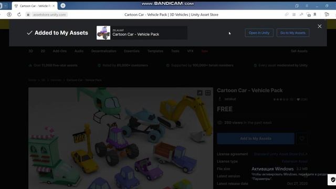Open the Cartoon Car pack thumbnail in banner
336x189 pixels.
103,33
